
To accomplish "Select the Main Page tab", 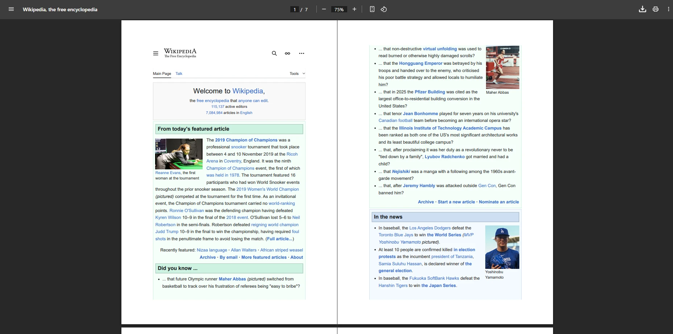I will (x=162, y=74).
